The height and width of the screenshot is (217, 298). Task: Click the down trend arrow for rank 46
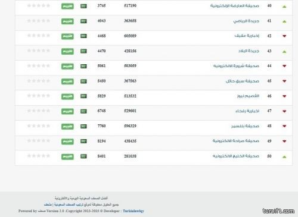click(284, 96)
